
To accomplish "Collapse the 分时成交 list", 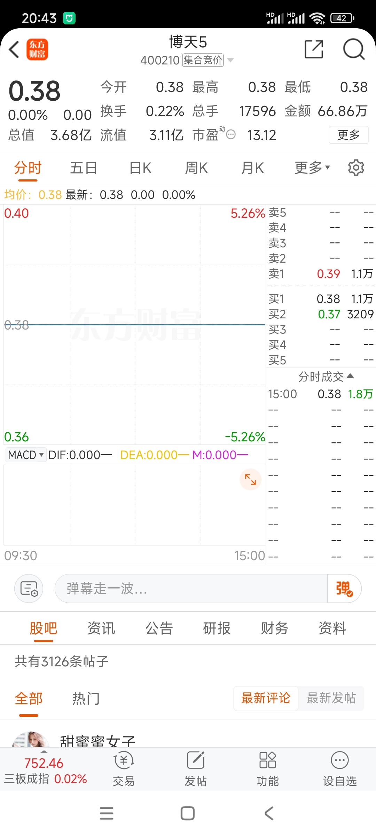I will point(326,377).
